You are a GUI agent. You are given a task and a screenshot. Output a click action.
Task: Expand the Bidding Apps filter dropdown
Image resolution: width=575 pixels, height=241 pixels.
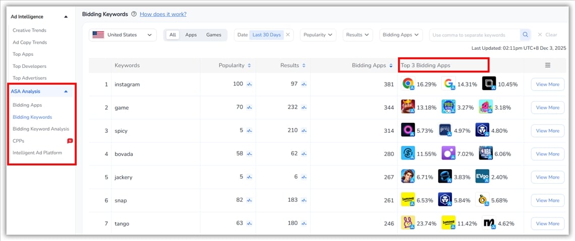[x=400, y=35]
